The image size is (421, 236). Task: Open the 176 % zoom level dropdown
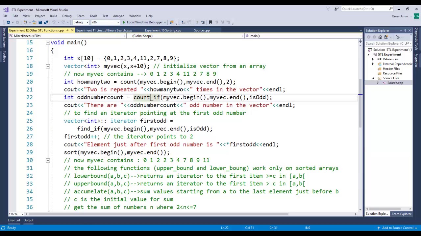22,214
